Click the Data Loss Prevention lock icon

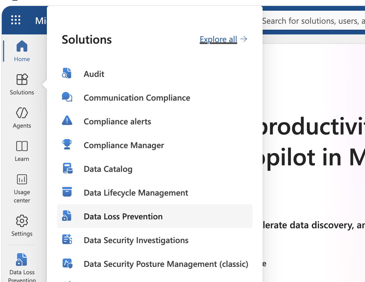click(67, 216)
